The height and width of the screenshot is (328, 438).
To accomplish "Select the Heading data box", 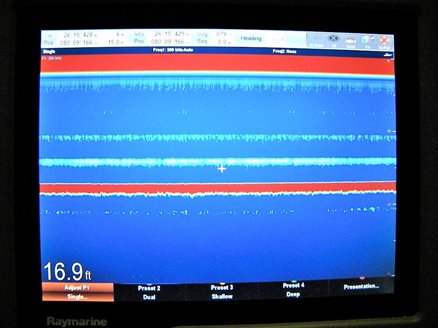I will pos(263,38).
